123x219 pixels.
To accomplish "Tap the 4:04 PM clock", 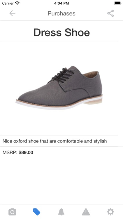I will tap(61, 3).
